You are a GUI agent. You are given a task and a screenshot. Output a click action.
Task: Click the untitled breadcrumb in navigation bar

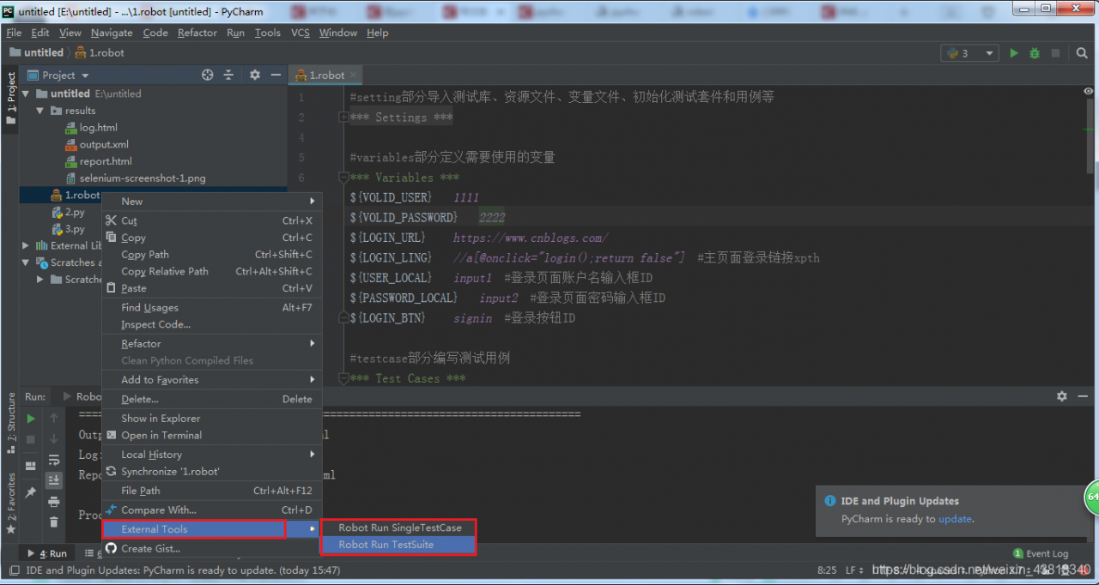[x=37, y=53]
